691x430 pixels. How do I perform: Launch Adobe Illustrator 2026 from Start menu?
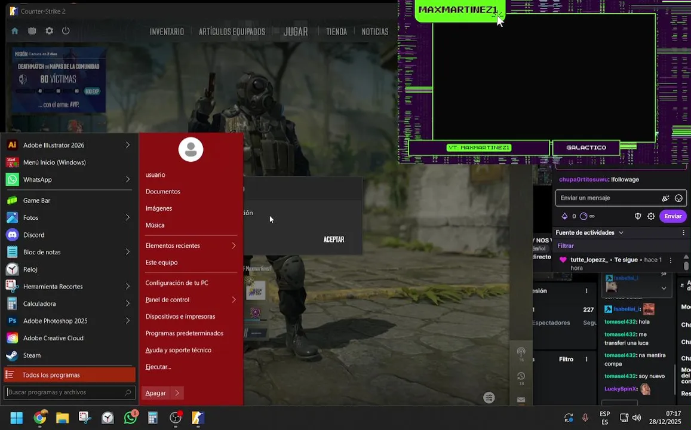point(68,145)
